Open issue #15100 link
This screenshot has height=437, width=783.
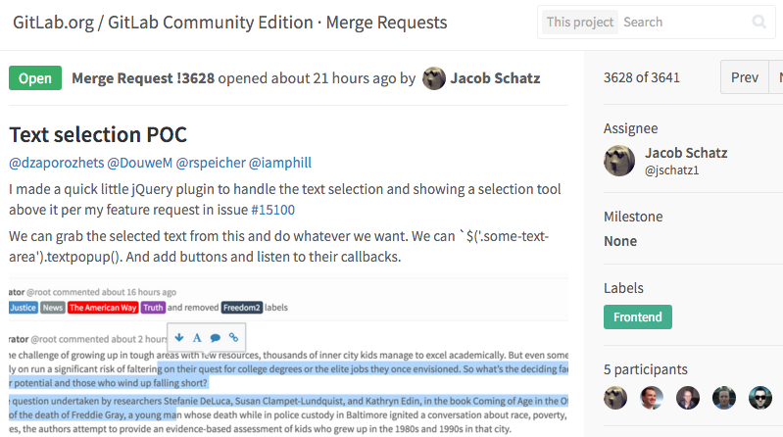[x=272, y=210]
